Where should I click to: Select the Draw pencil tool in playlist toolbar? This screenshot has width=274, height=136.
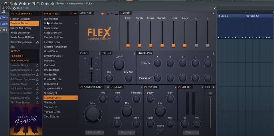pos(11,4)
